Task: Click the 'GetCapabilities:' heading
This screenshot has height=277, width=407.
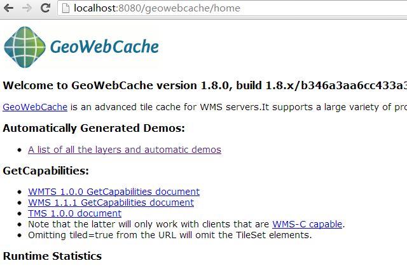Action: point(46,171)
